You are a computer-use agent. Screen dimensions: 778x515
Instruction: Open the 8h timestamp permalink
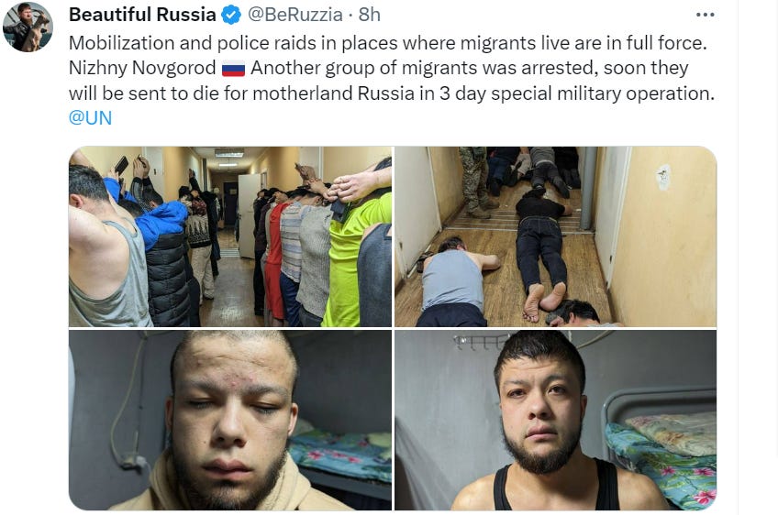pos(370,15)
